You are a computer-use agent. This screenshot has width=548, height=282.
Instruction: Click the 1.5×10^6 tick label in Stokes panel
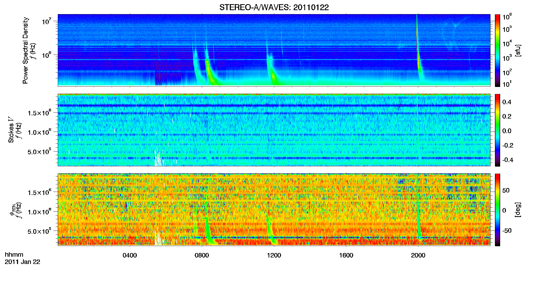coord(39,113)
